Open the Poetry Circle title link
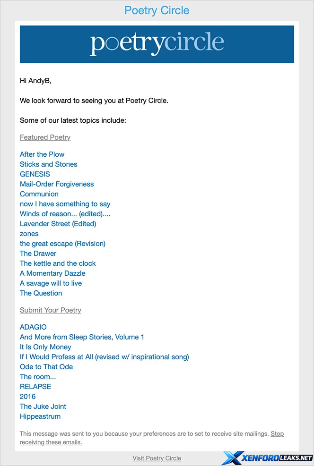The image size is (314, 466). tap(157, 10)
